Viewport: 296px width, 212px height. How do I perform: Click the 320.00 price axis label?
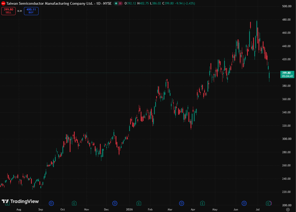click(x=287, y=126)
